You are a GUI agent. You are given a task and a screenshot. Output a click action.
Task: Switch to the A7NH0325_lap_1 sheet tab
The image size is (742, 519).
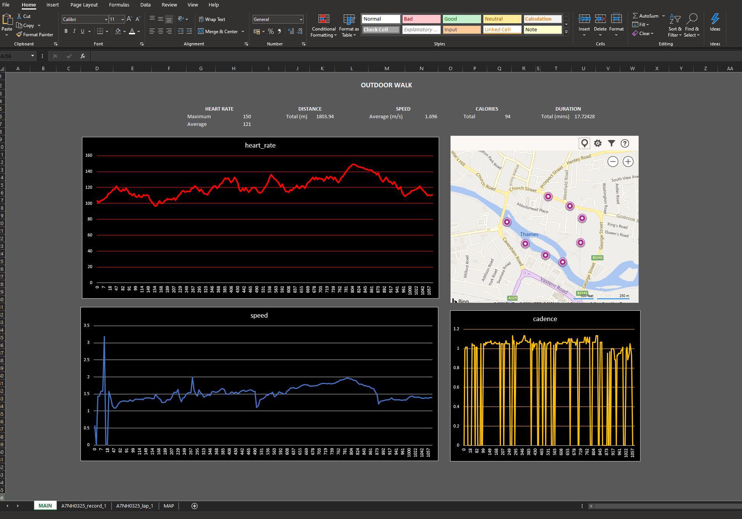(x=134, y=506)
